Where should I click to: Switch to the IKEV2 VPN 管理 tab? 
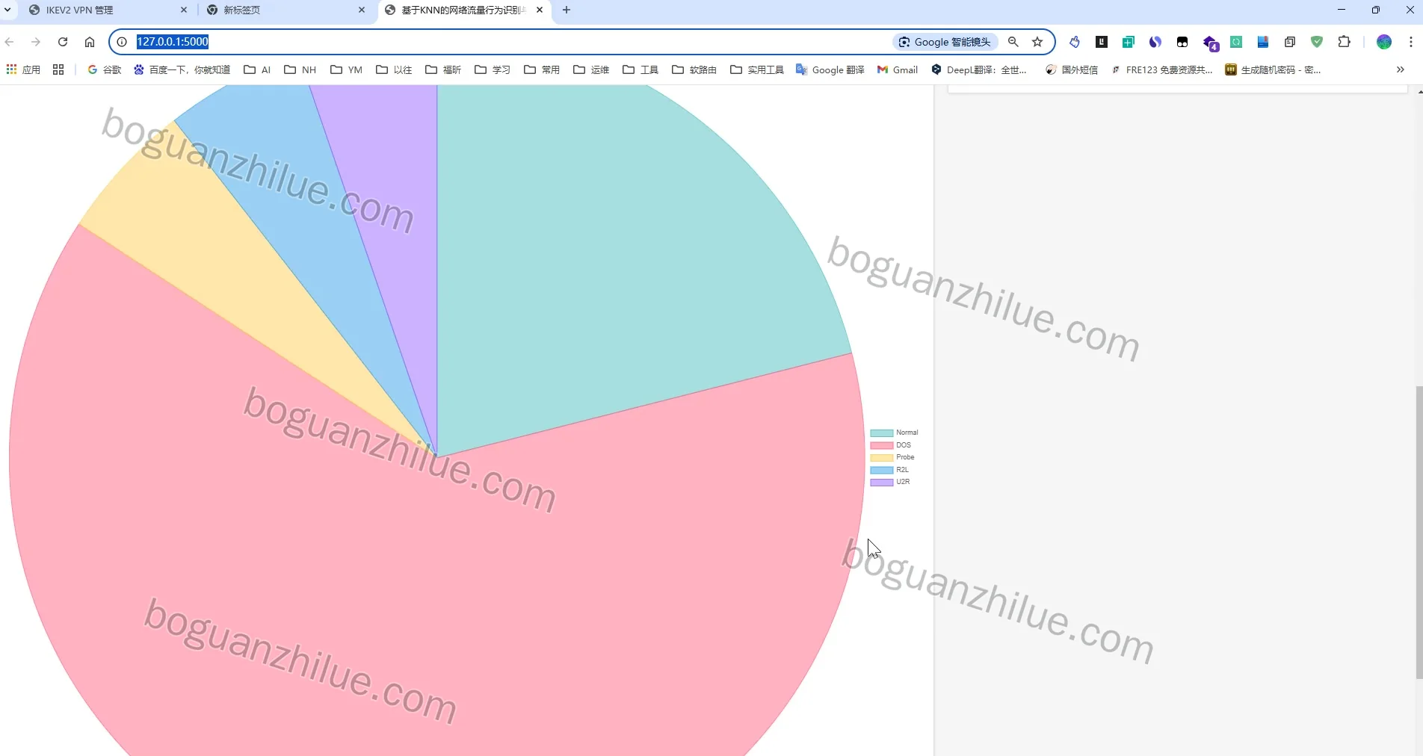click(x=107, y=10)
